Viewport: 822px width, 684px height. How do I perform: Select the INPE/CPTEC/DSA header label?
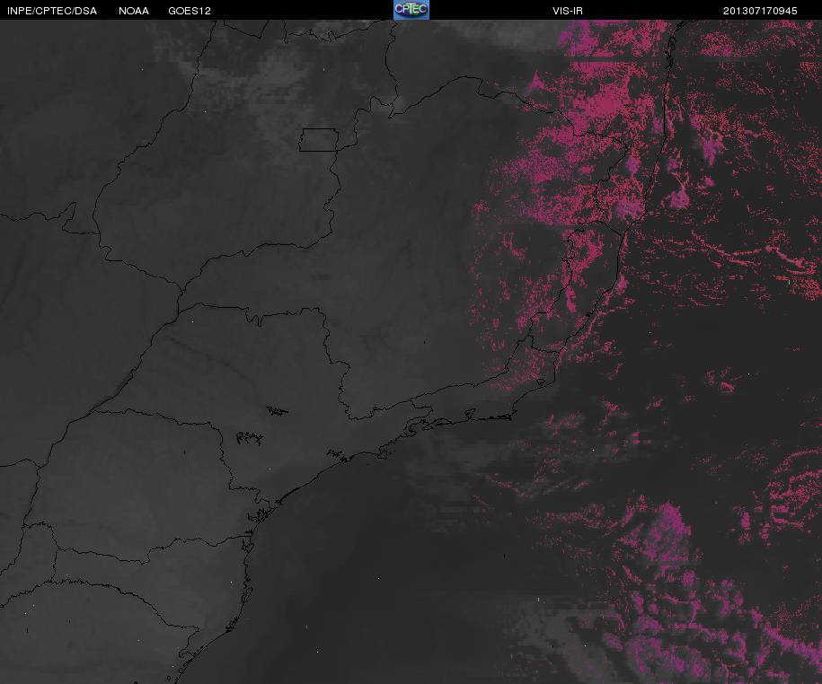[x=52, y=11]
